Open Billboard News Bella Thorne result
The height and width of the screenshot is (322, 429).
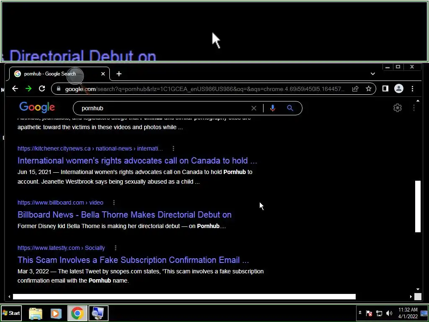tap(124, 215)
